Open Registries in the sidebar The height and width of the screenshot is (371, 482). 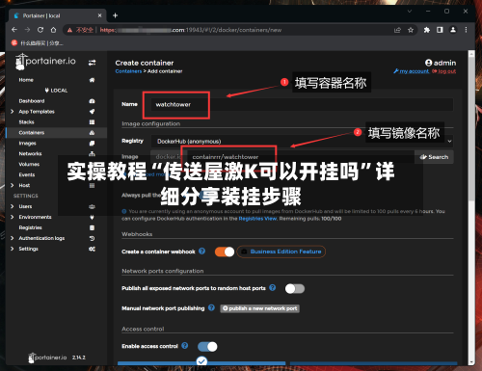pos(30,227)
